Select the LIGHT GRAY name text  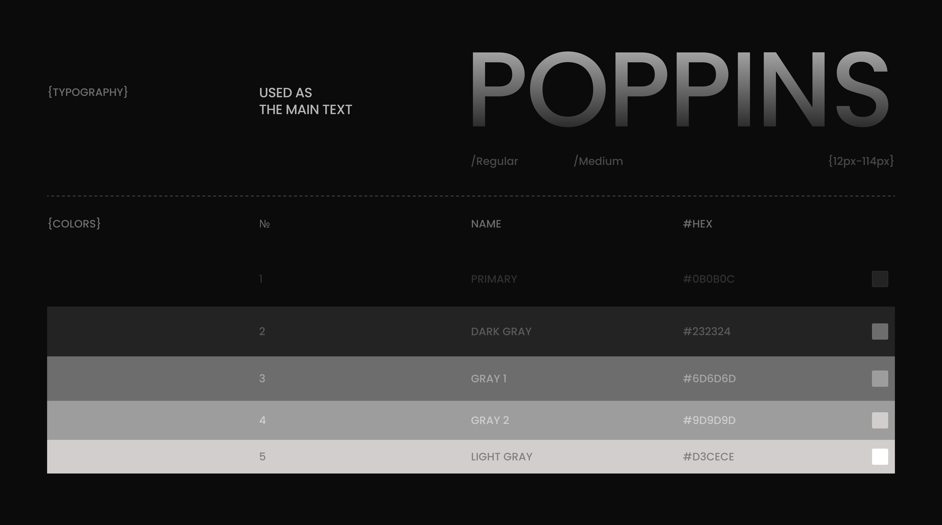(x=501, y=457)
